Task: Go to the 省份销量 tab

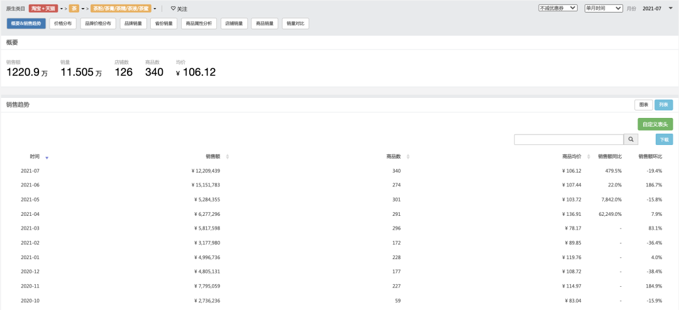Action: click(164, 23)
